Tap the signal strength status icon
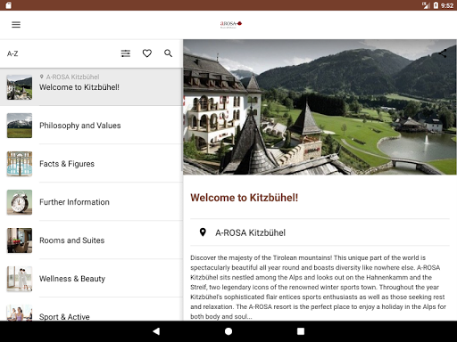The width and height of the screenshot is (457, 342). [x=426, y=5]
